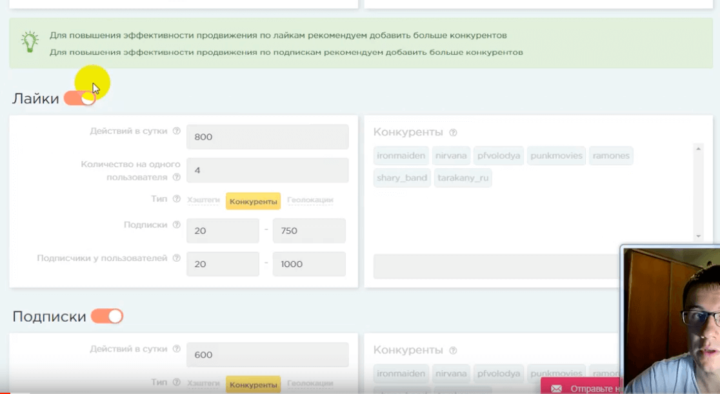The image size is (720, 394).
Task: Click help icon next to Likes Подписки label
Action: 177,225
